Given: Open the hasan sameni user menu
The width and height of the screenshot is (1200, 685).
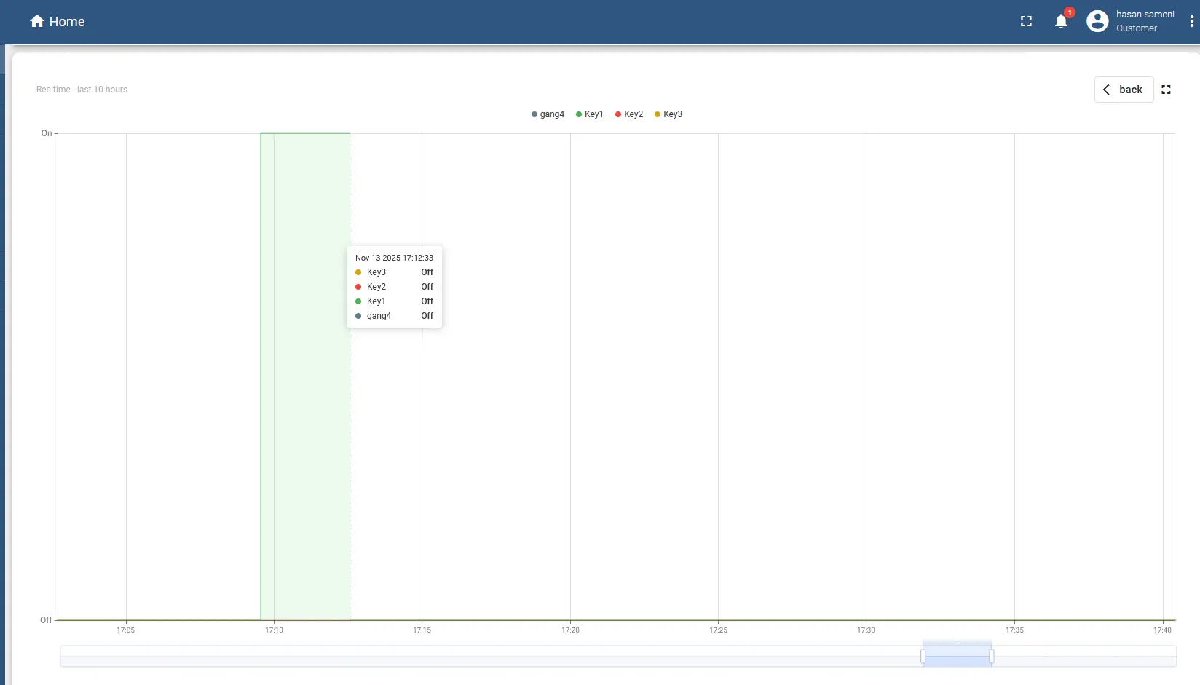Looking at the screenshot, I should (1145, 15).
